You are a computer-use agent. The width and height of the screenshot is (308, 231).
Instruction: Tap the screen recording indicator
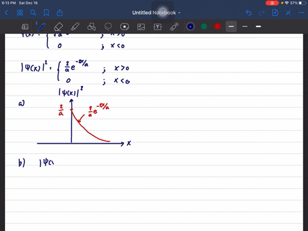point(272,3)
